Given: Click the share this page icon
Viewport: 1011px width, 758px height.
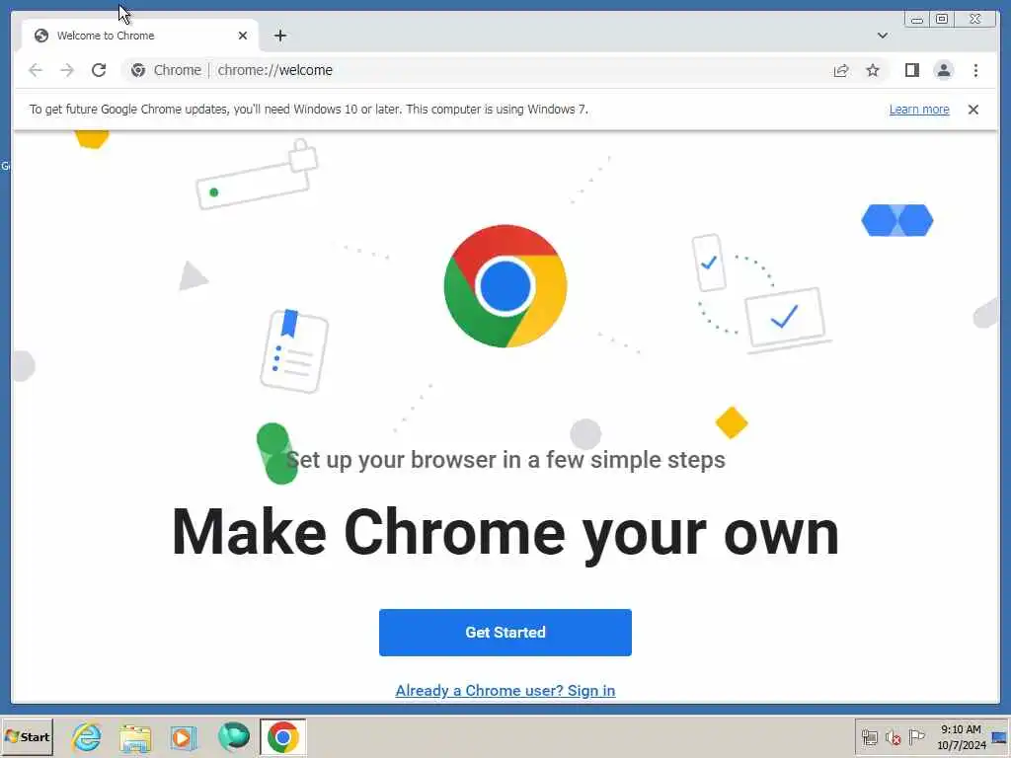Looking at the screenshot, I should tap(841, 70).
